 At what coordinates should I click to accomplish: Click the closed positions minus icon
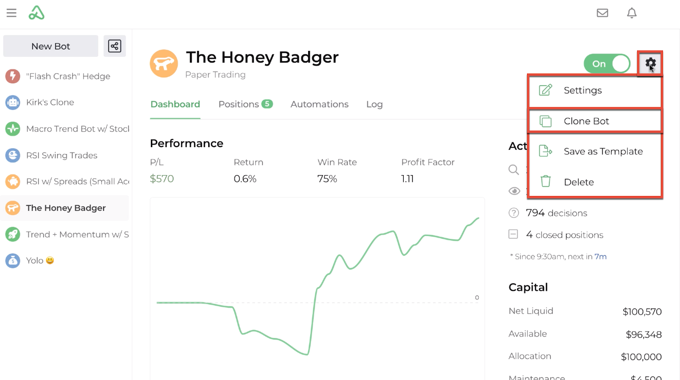tap(513, 234)
